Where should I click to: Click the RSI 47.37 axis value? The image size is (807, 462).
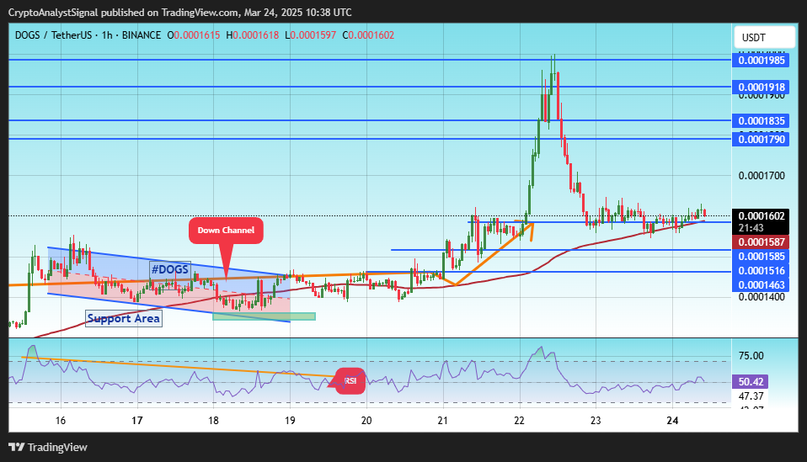coord(751,396)
